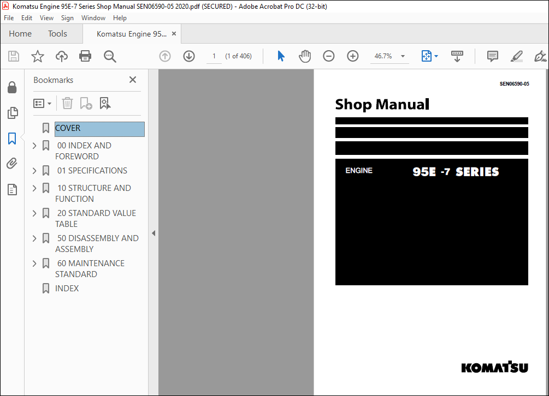The image size is (549, 396).
Task: Select the Komatsu Engine 95... document tab
Action: [132, 34]
